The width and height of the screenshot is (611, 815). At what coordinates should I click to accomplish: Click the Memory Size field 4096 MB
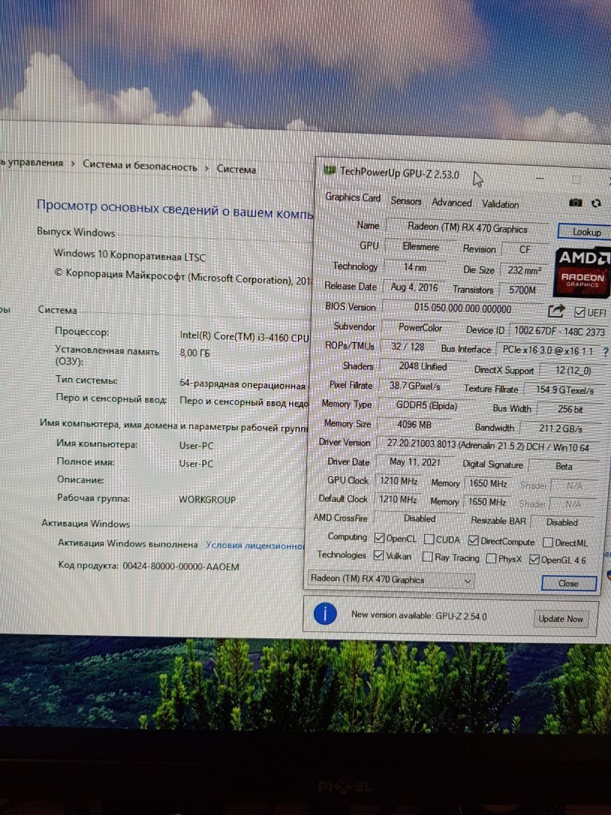click(414, 425)
